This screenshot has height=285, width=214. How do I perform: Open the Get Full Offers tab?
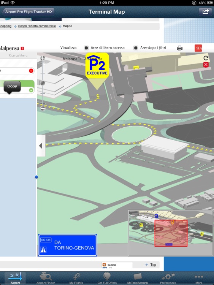tap(107, 278)
